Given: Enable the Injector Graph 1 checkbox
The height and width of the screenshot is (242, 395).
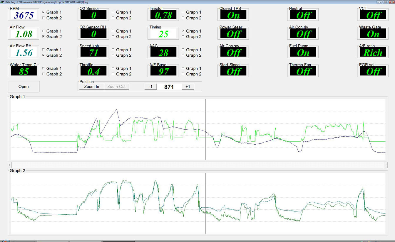Looking at the screenshot, I should coord(183,12).
